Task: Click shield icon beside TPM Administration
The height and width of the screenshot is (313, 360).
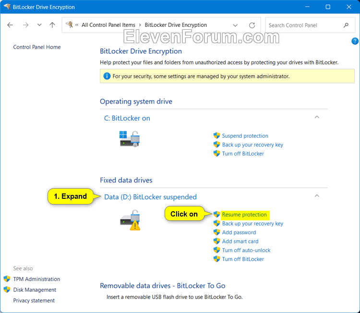Action: [x=7, y=279]
